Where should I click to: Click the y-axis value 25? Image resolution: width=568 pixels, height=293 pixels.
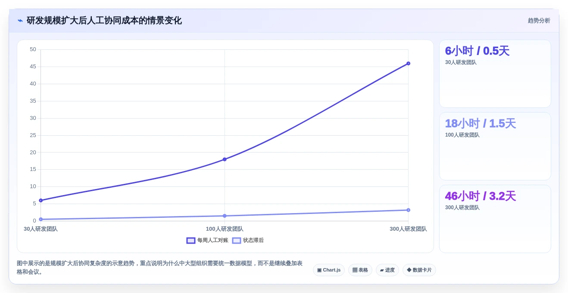click(33, 135)
